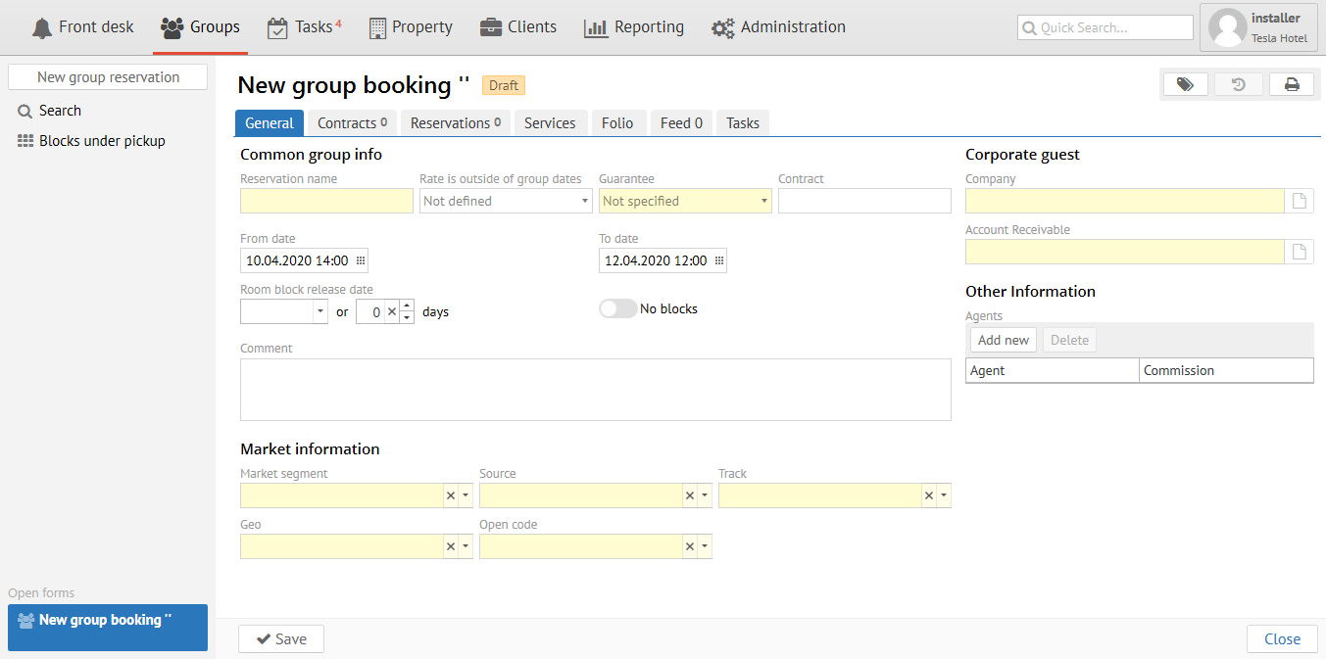This screenshot has height=659, width=1326.
Task: Expand the Guarantee dropdown
Action: click(763, 201)
